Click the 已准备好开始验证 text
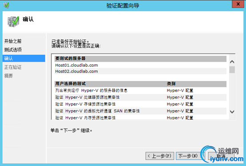The width and height of the screenshot is (246, 166). tap(71, 42)
